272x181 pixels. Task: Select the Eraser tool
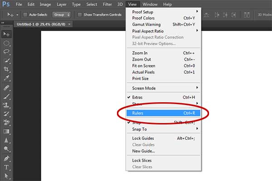6,123
